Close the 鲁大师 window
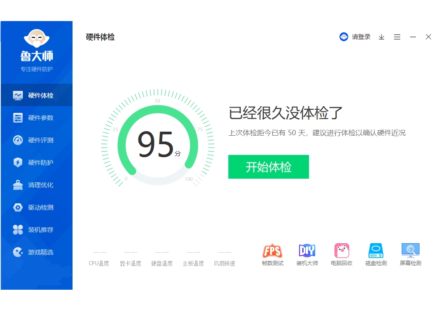Screen dimensions: 437x309 [x=428, y=37]
